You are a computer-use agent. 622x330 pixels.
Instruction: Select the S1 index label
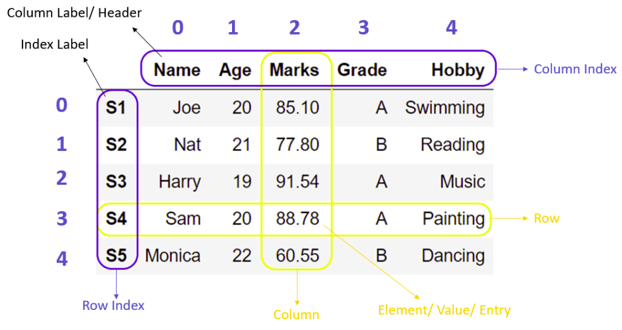click(x=115, y=108)
